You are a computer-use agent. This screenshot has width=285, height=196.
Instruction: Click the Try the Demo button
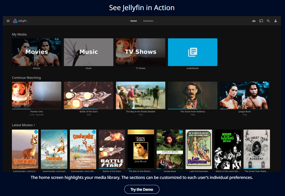tap(142, 189)
